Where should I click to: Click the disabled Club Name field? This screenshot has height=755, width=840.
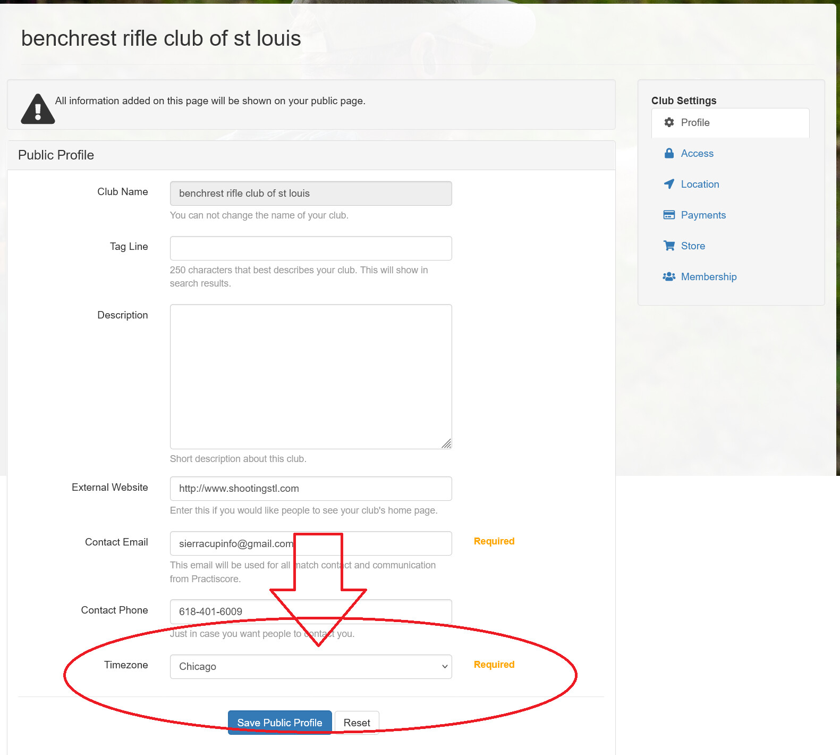[311, 194]
